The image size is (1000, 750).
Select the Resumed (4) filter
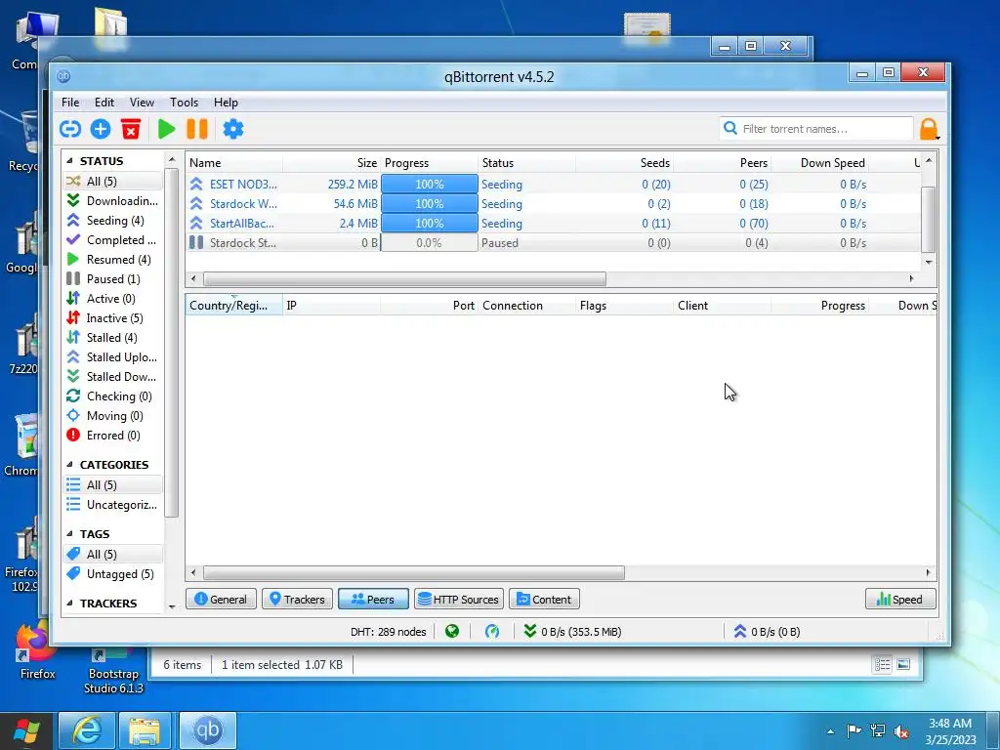pos(112,260)
